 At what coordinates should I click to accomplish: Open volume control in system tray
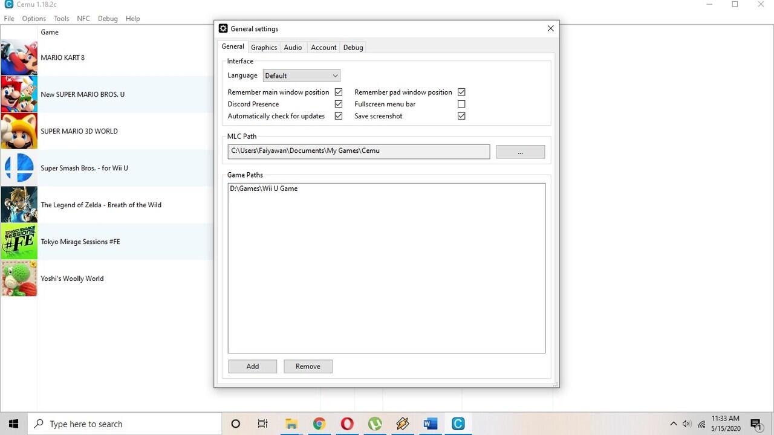point(687,424)
